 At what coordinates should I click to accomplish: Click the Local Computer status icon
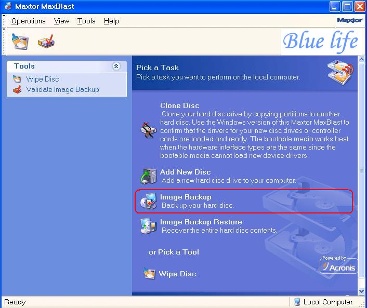coord(297,302)
